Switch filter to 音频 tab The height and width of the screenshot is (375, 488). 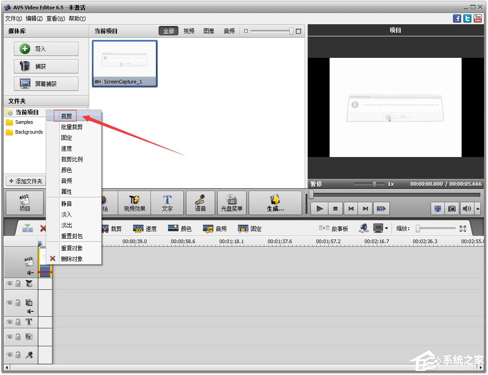pyautogui.click(x=229, y=31)
